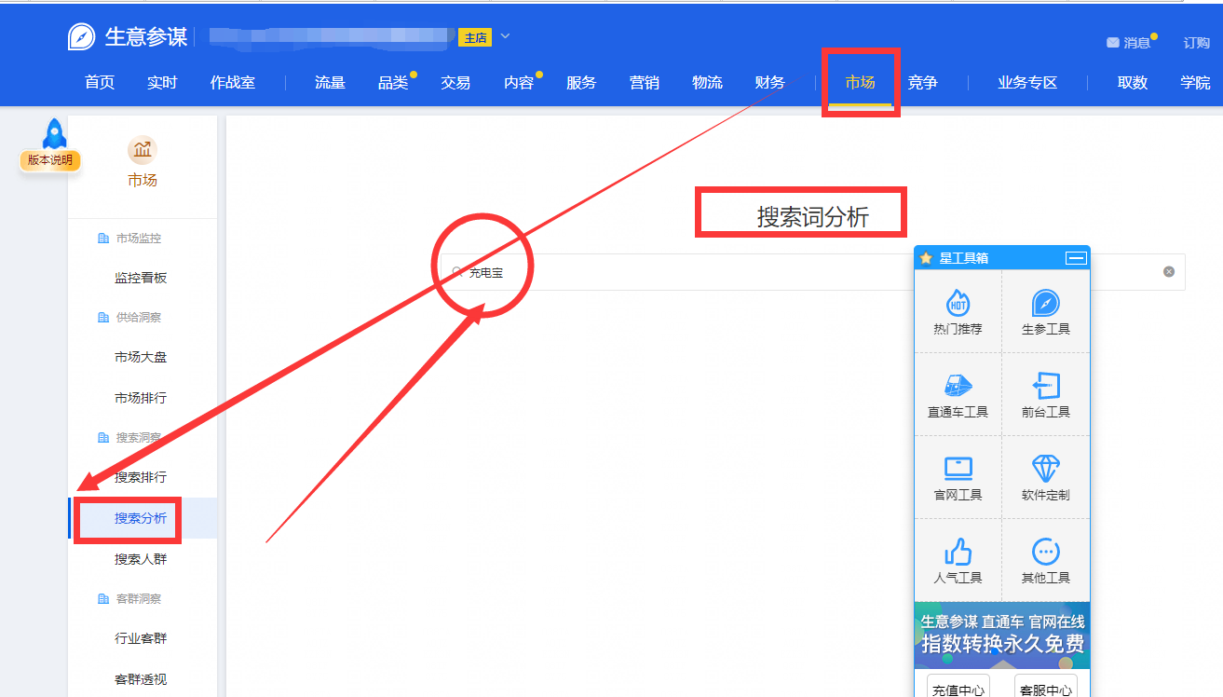Click the 搜索洞察 section icon

point(103,437)
